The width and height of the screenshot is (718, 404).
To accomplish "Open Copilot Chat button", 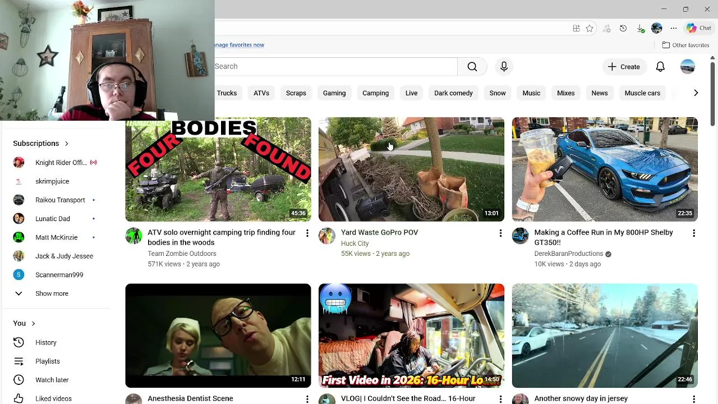I will pyautogui.click(x=699, y=28).
